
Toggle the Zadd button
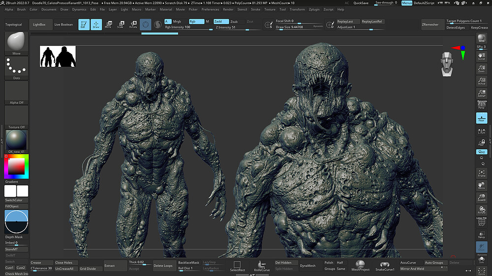pyautogui.click(x=221, y=21)
